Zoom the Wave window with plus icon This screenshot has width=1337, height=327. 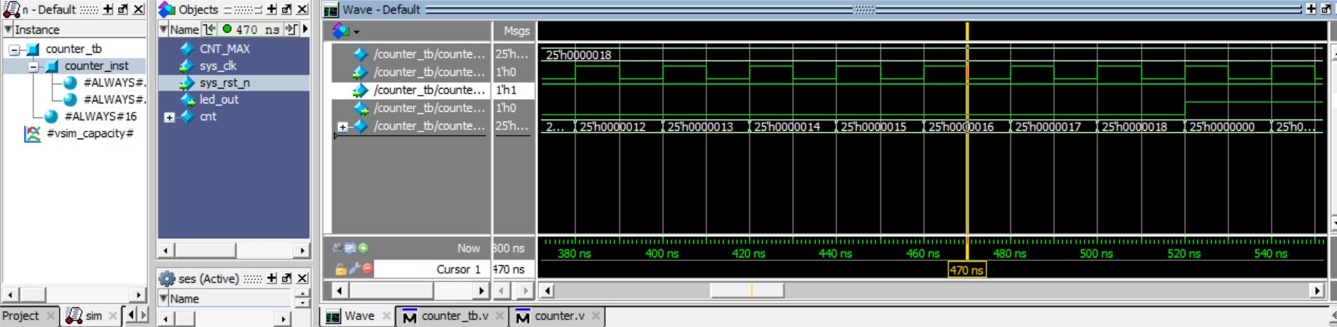coord(1311,9)
